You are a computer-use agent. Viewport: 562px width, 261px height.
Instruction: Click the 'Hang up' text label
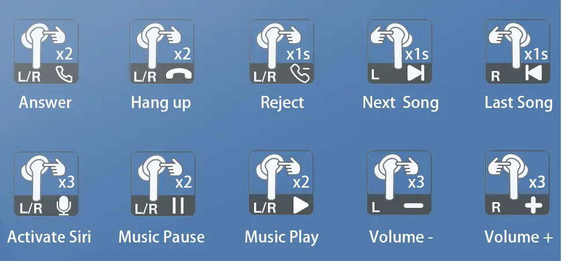(161, 103)
